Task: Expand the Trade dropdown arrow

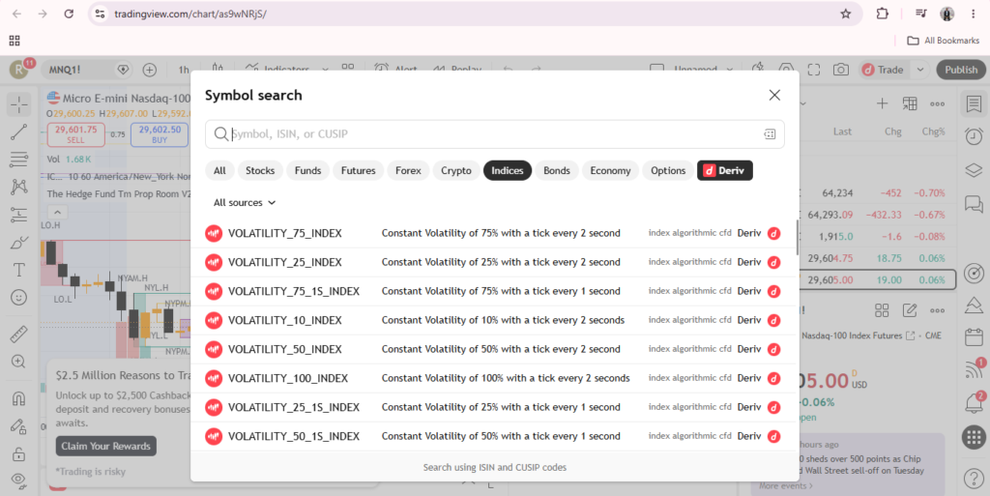Action: 920,70
